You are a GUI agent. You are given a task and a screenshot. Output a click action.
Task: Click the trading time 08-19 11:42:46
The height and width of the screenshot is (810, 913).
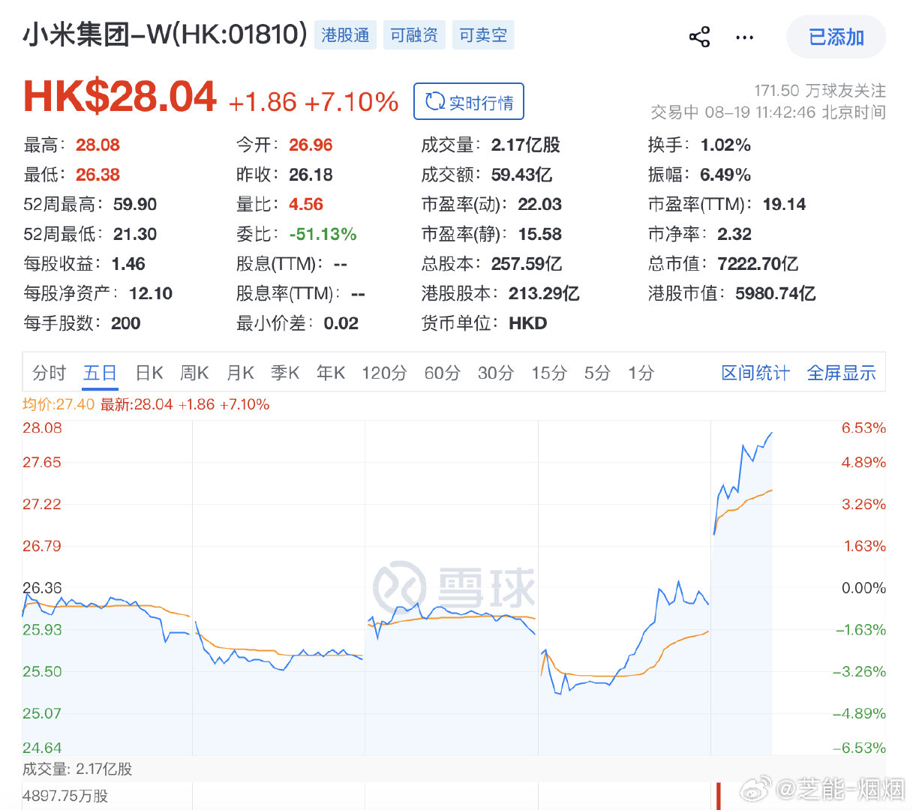coord(760,112)
